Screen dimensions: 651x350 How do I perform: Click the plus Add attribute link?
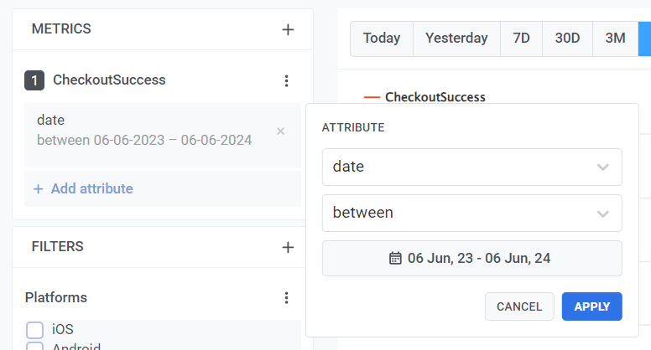(83, 188)
